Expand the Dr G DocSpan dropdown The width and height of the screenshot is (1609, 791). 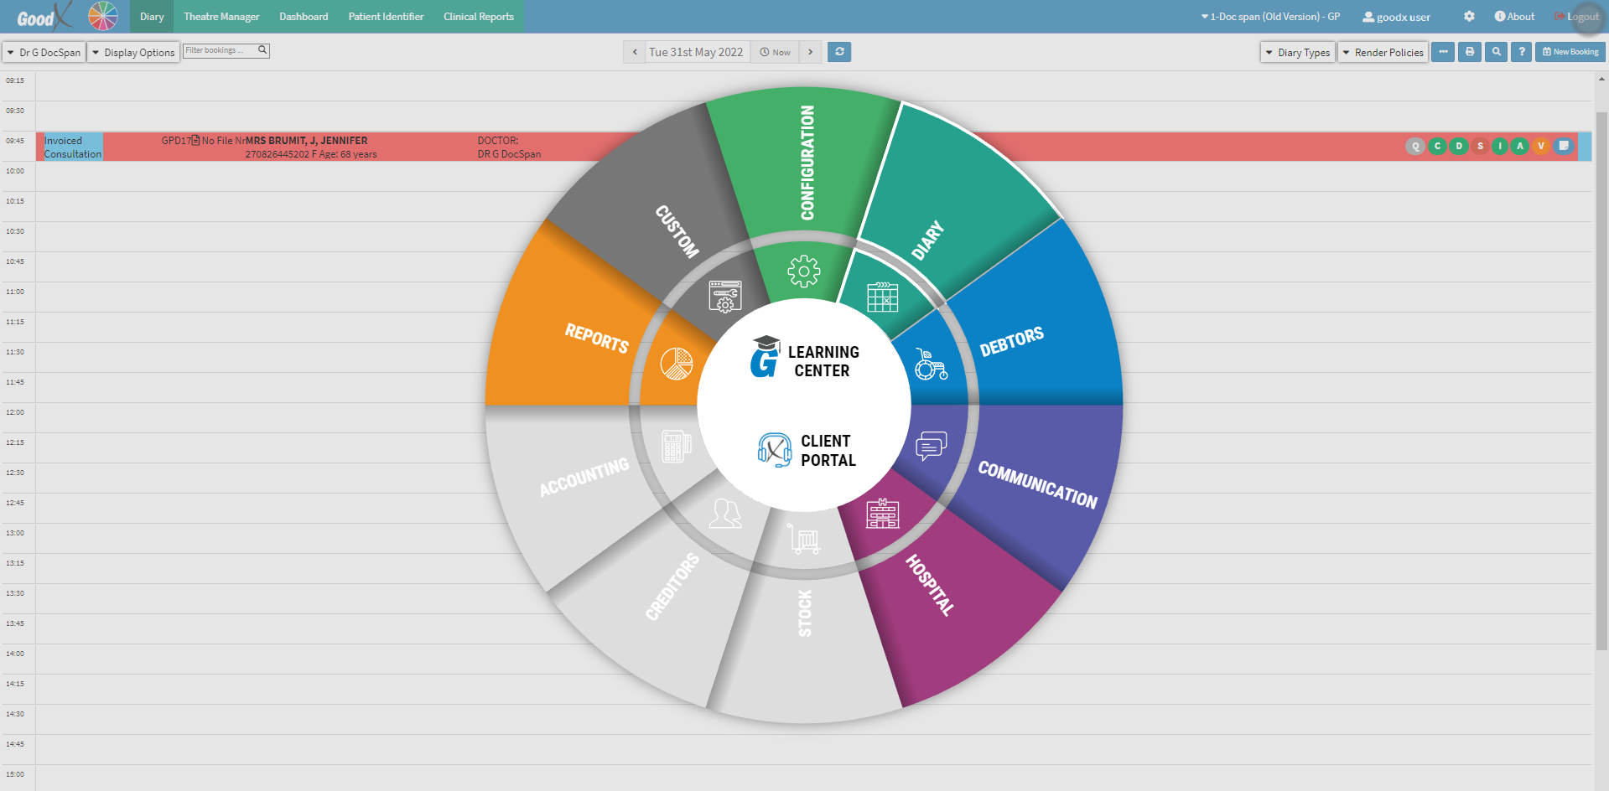44,52
